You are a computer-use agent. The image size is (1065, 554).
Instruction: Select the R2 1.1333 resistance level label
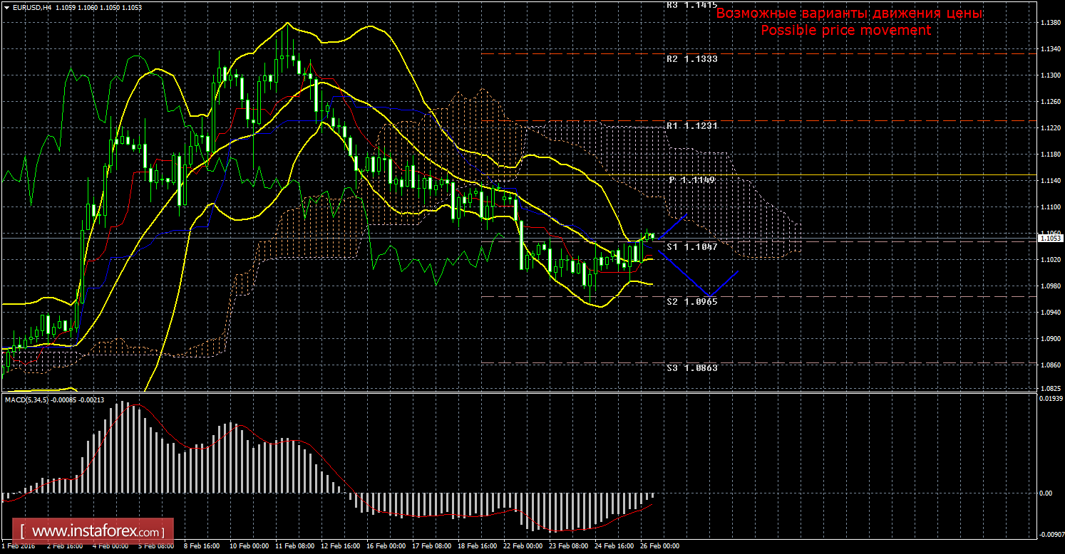[x=691, y=59]
